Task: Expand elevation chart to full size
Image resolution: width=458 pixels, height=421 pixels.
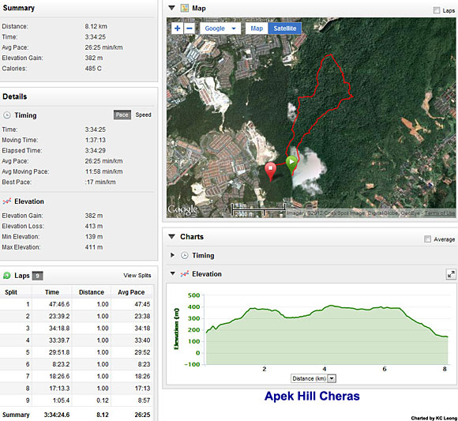Action: click(x=451, y=274)
